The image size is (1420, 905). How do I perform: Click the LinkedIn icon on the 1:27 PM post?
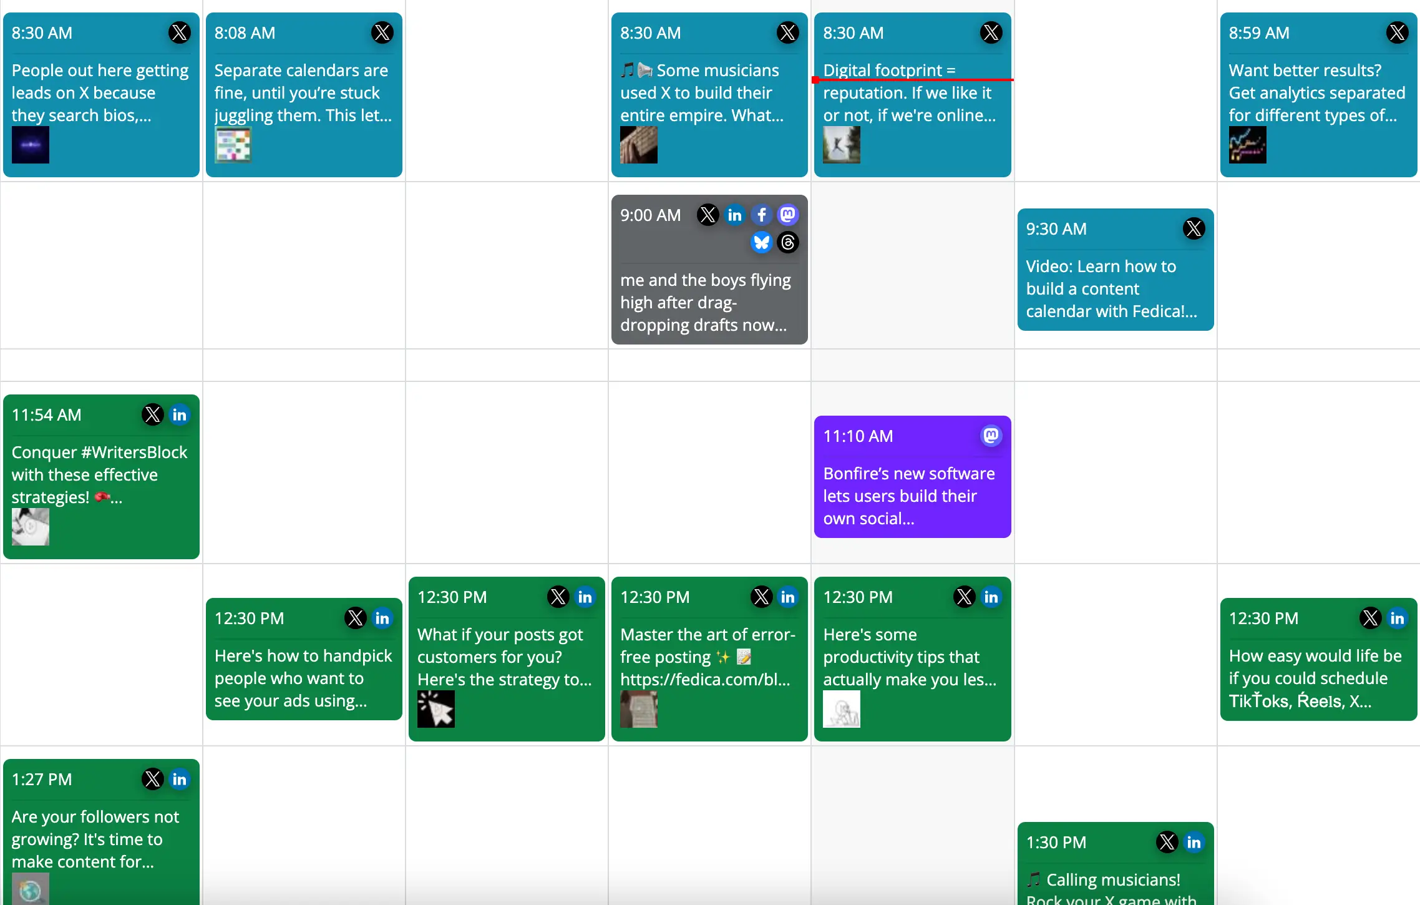(x=180, y=780)
